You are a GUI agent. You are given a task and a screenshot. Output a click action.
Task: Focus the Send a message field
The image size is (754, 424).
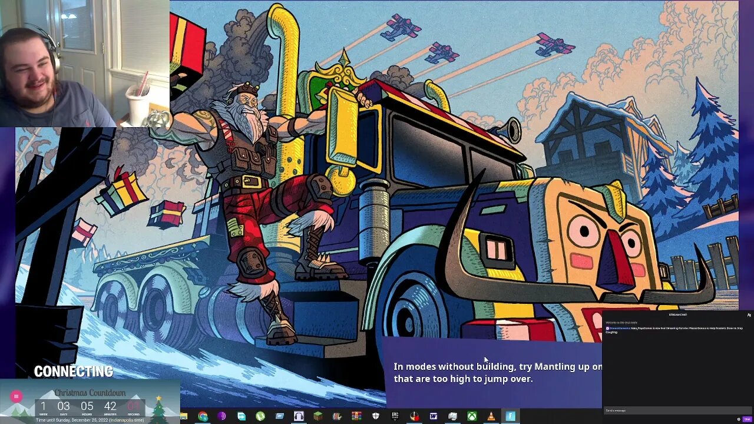click(677, 410)
